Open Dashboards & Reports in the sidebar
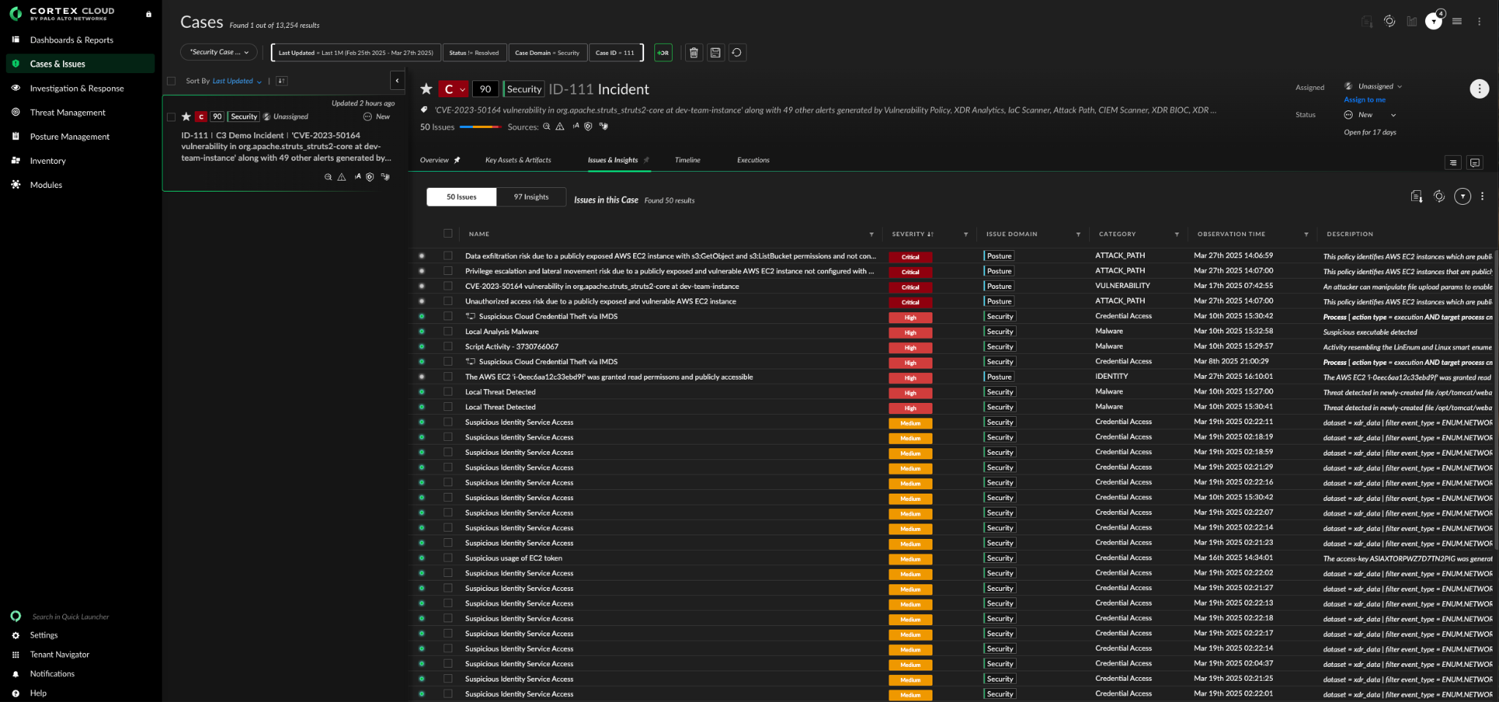 coord(72,40)
